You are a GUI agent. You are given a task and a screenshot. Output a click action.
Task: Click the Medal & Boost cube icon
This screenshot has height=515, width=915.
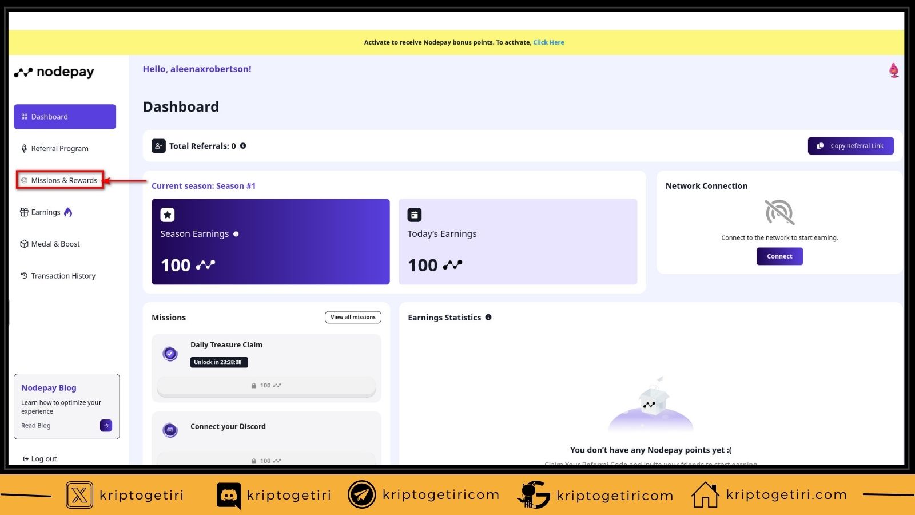click(24, 244)
